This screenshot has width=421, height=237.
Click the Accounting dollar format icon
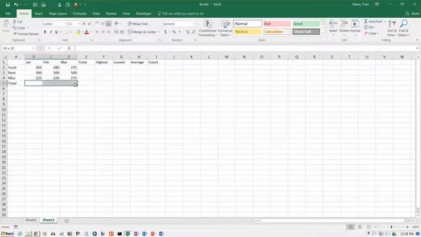[x=165, y=32]
